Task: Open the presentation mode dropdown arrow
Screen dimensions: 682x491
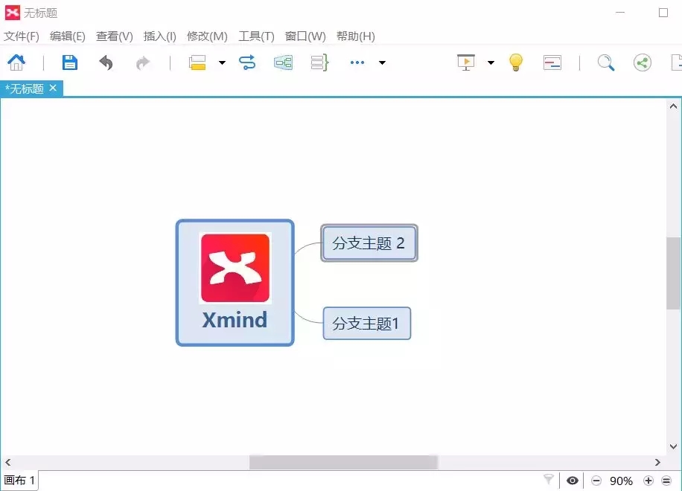Action: point(489,62)
